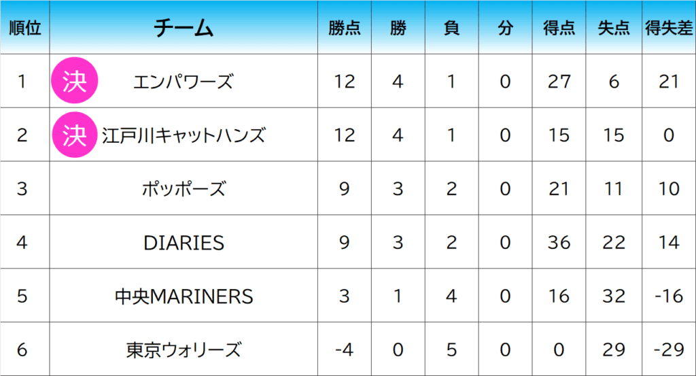Click the 失点 column header
696x376 pixels.
614,27
